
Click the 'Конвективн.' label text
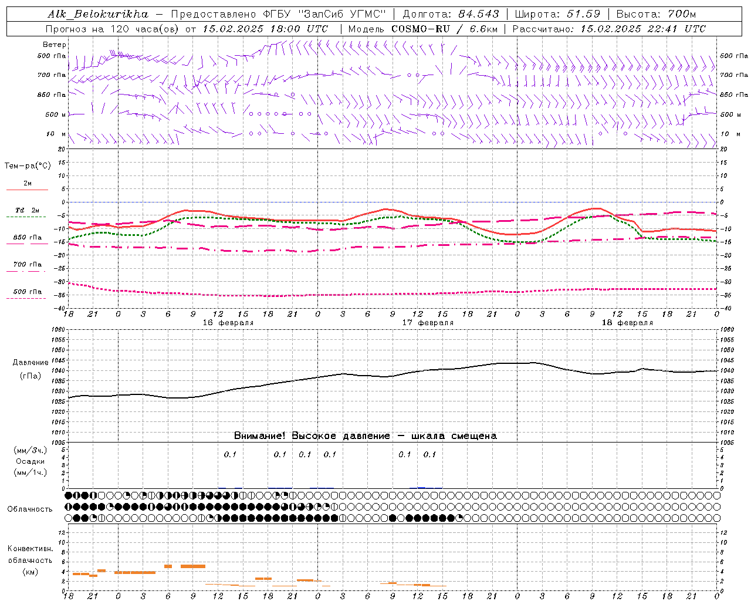(30, 549)
